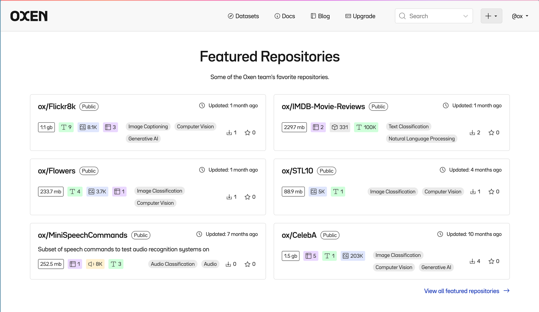Expand the search dropdown chevron
The height and width of the screenshot is (312, 539).
point(465,16)
